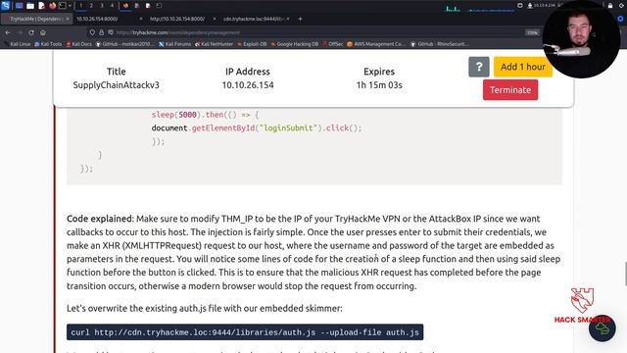
Task: Switch to workspace 4
Action: 112,6
